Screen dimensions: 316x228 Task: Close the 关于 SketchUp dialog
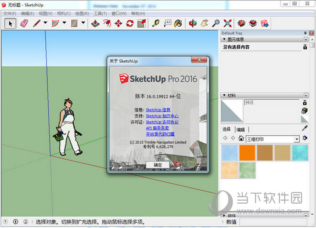[199, 60]
